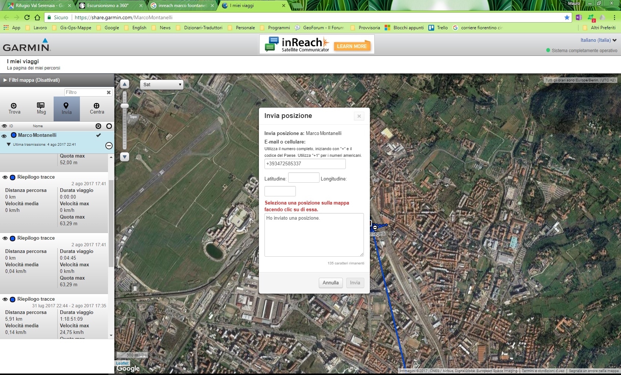Toggle visibility of Marco Montanelli user
The image size is (621, 375).
pos(4,136)
